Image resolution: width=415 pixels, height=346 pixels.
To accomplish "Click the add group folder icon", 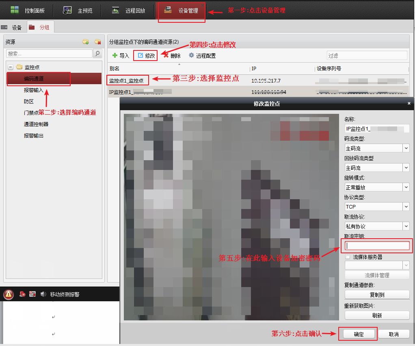I will [x=85, y=42].
